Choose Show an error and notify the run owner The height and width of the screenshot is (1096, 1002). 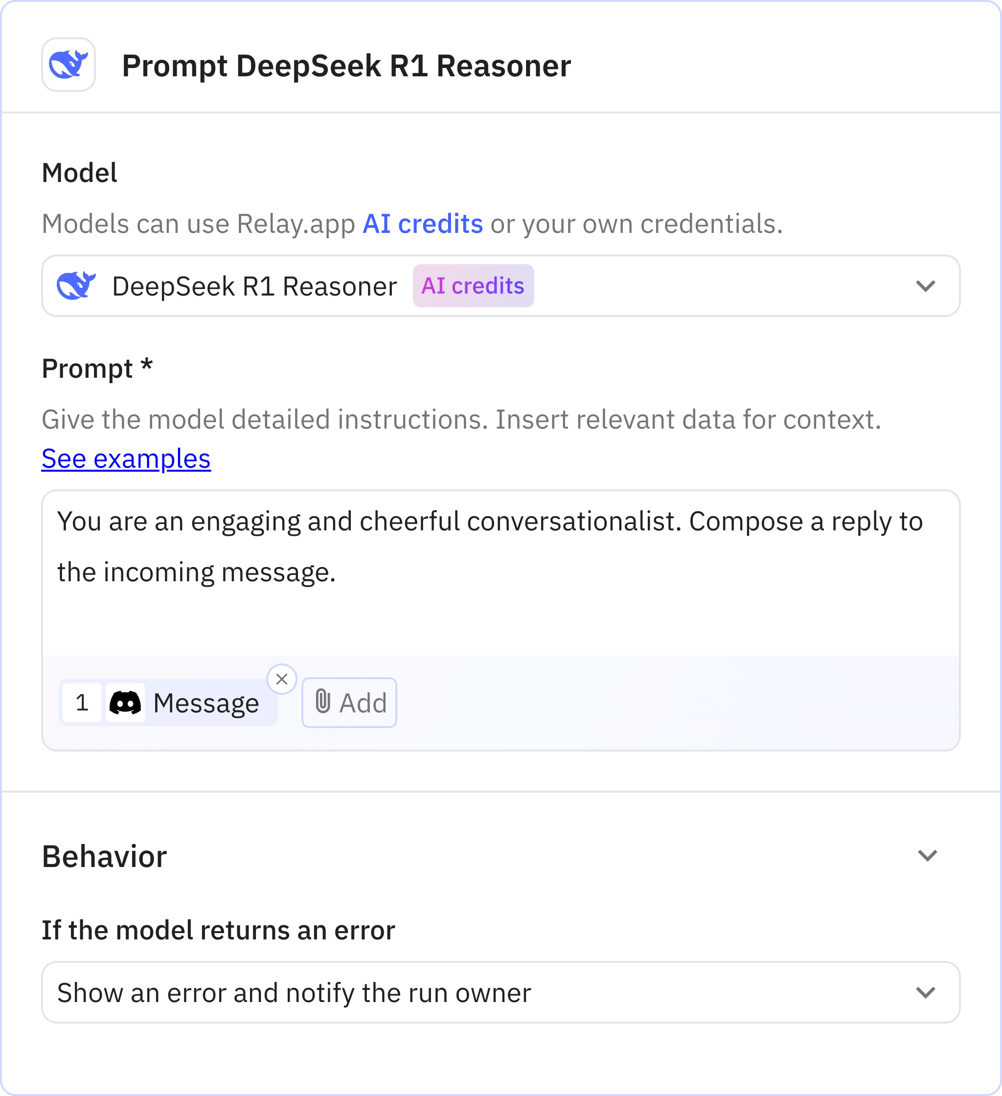[294, 992]
